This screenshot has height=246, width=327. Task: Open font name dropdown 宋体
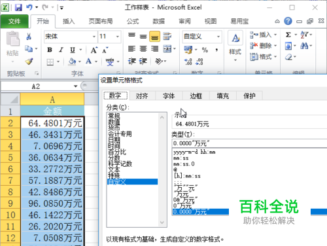[x=94, y=37]
